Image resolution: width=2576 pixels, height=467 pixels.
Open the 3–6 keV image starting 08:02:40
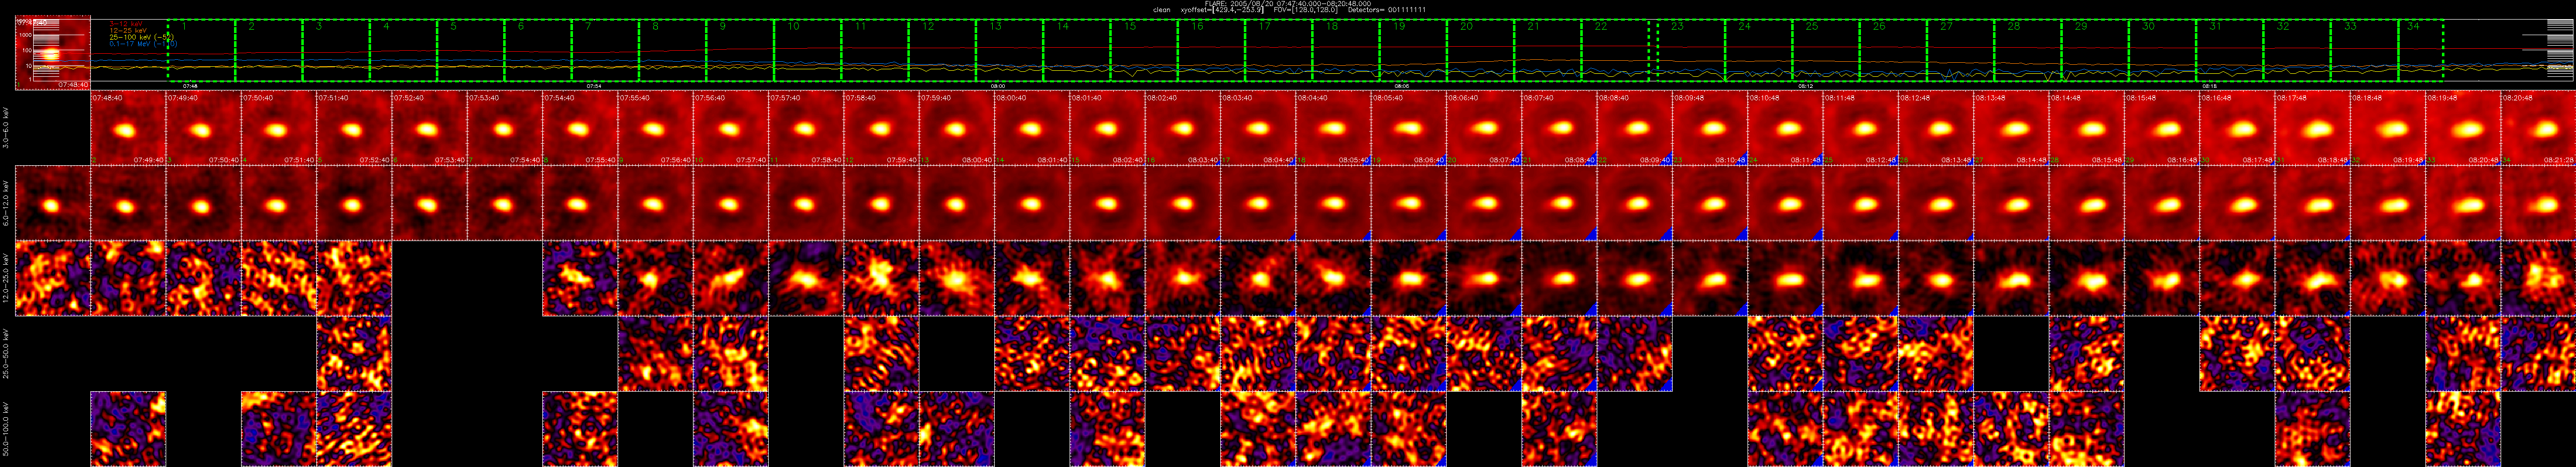[x=1183, y=128]
